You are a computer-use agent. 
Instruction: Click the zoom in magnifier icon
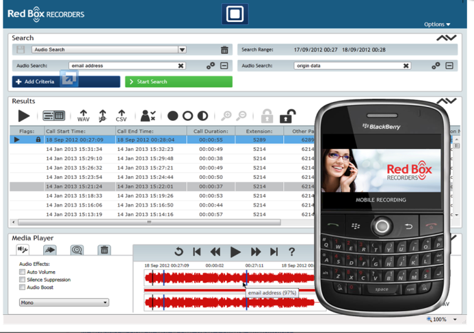coord(226,116)
